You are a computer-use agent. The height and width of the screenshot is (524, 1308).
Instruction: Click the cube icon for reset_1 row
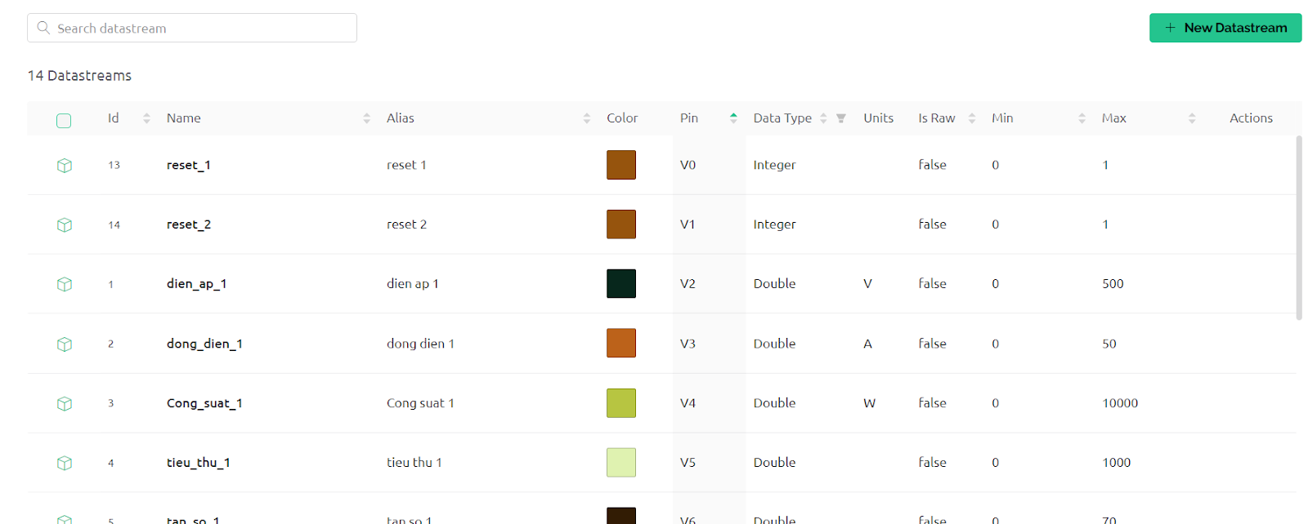(65, 165)
